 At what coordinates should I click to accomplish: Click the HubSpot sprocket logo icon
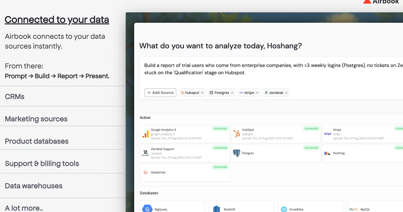pos(236,134)
